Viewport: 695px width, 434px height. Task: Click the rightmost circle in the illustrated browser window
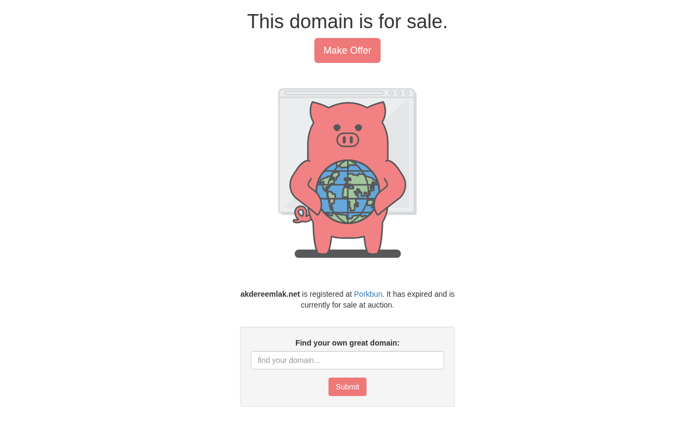[x=407, y=93]
